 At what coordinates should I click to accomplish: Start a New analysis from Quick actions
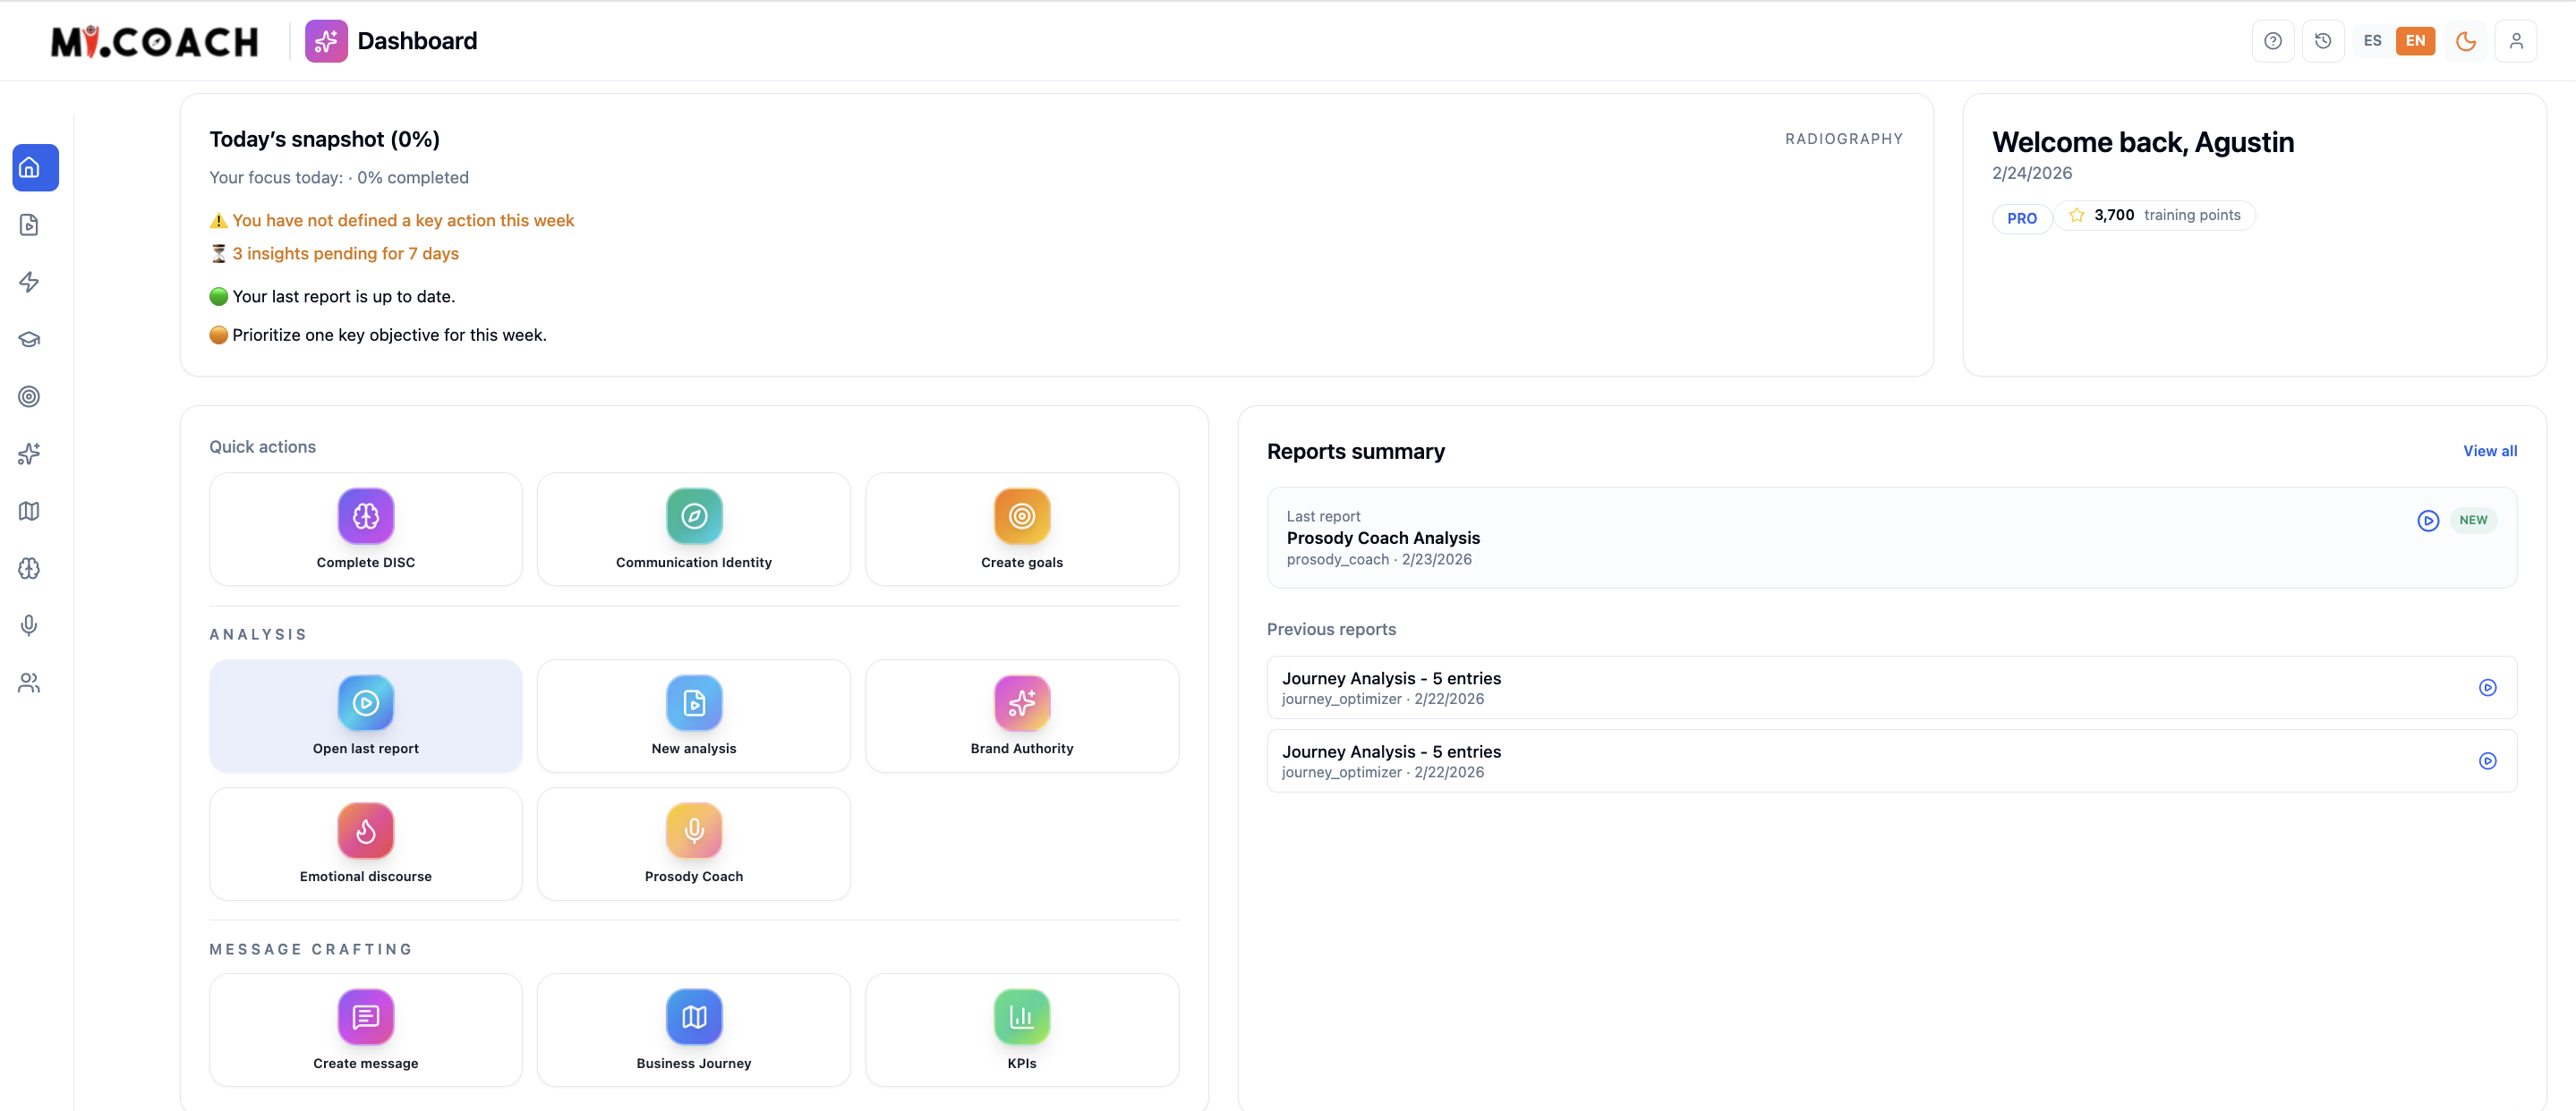[693, 715]
